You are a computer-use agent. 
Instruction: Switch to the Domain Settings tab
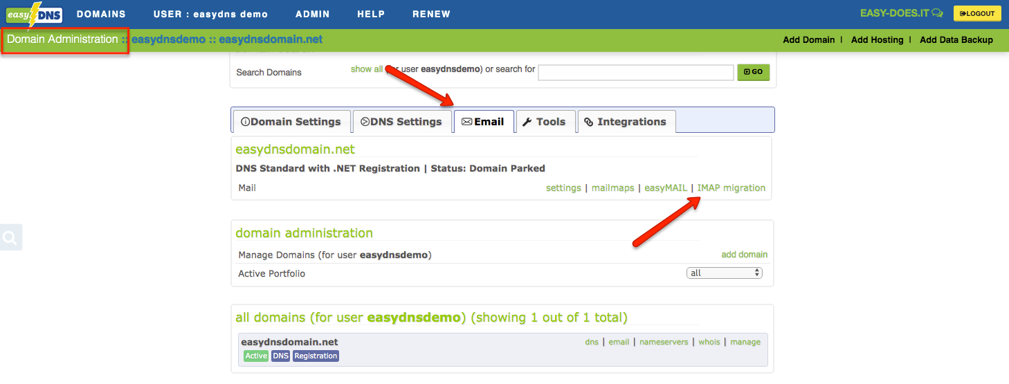click(x=291, y=122)
